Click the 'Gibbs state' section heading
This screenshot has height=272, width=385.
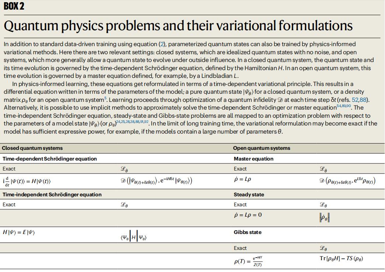tap(247, 232)
